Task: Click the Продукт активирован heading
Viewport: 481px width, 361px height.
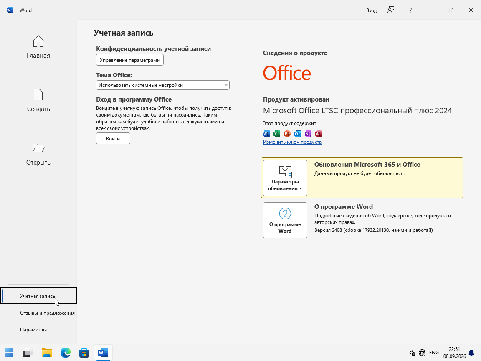Action: [x=296, y=99]
